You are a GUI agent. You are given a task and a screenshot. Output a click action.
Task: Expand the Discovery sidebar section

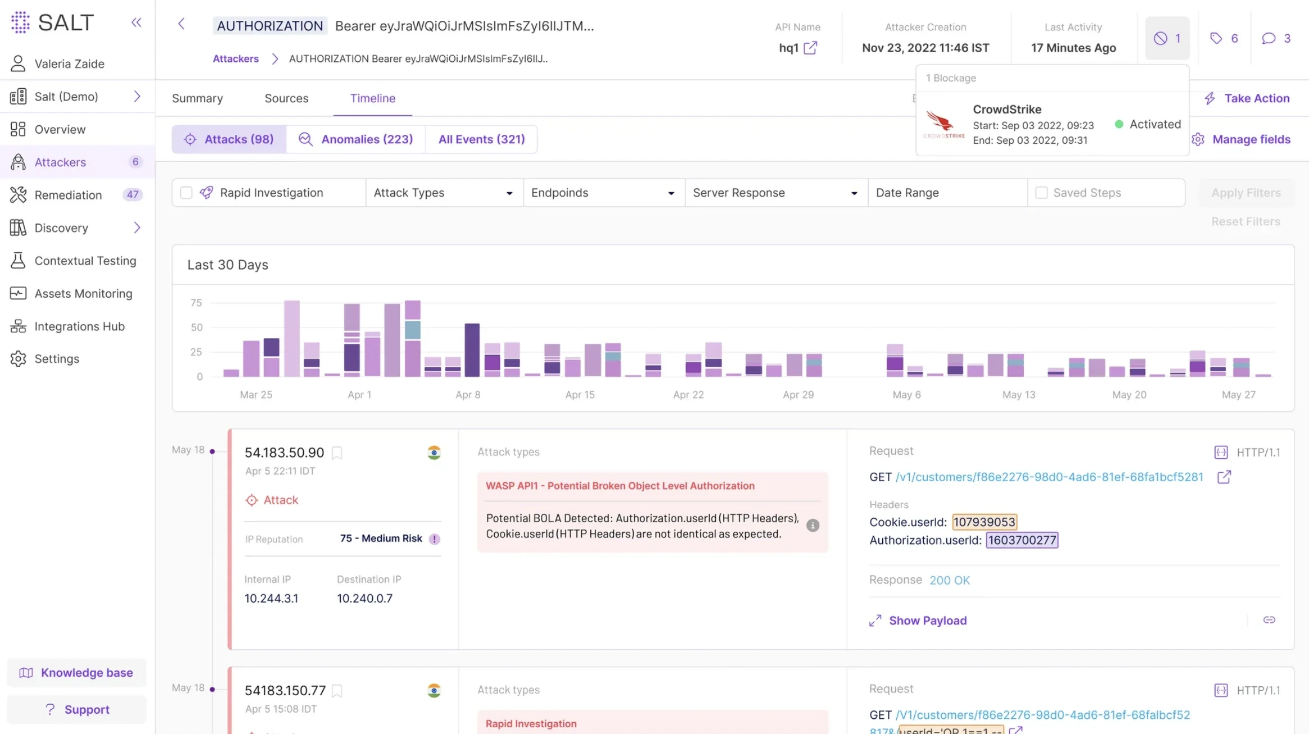coord(137,228)
